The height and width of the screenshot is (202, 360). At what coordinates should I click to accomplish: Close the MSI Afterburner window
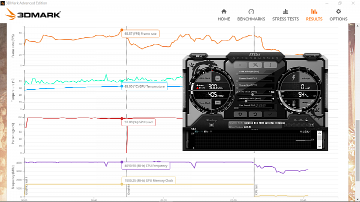(315, 56)
